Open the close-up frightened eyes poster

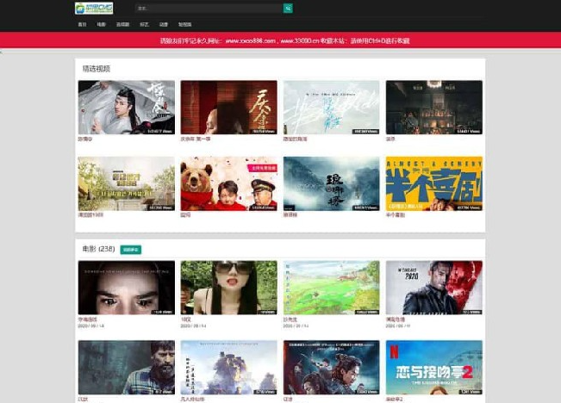[x=127, y=288]
